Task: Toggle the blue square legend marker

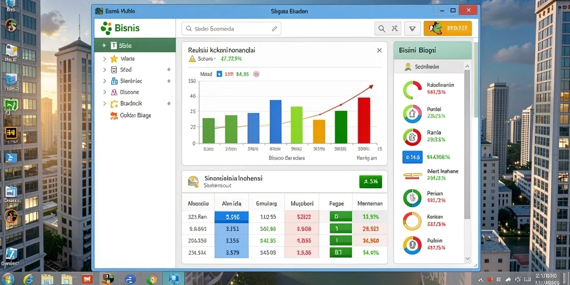Action: 219,74
